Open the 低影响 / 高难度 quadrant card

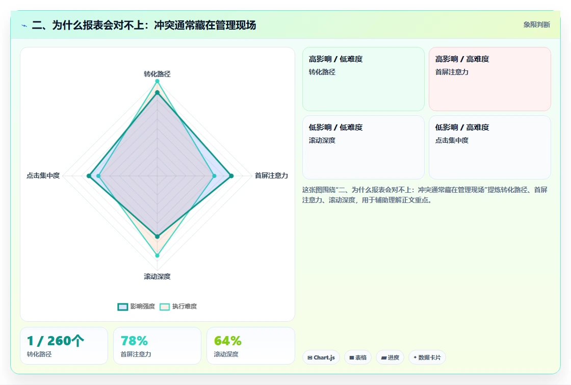pos(490,147)
